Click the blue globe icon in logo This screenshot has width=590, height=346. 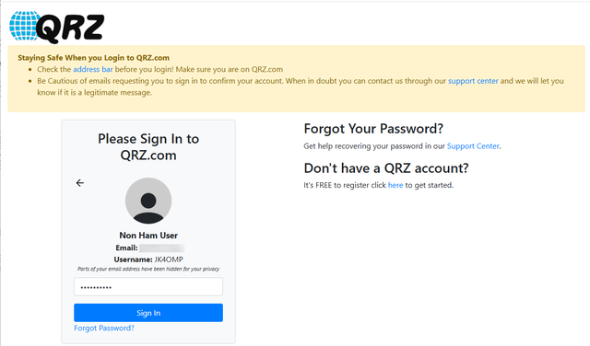coord(23,26)
